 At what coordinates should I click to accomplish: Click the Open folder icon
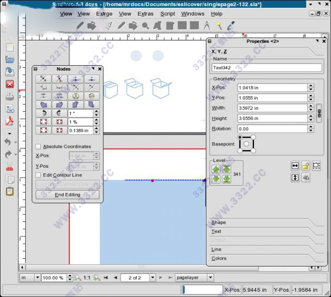[x=9, y=59]
